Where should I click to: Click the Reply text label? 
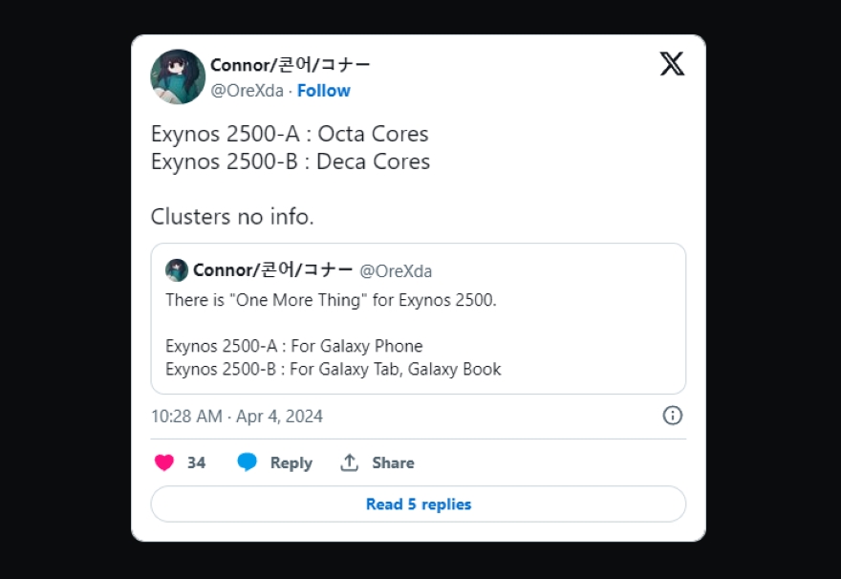291,462
